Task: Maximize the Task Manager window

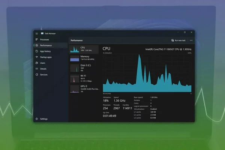Action: pos(184,33)
